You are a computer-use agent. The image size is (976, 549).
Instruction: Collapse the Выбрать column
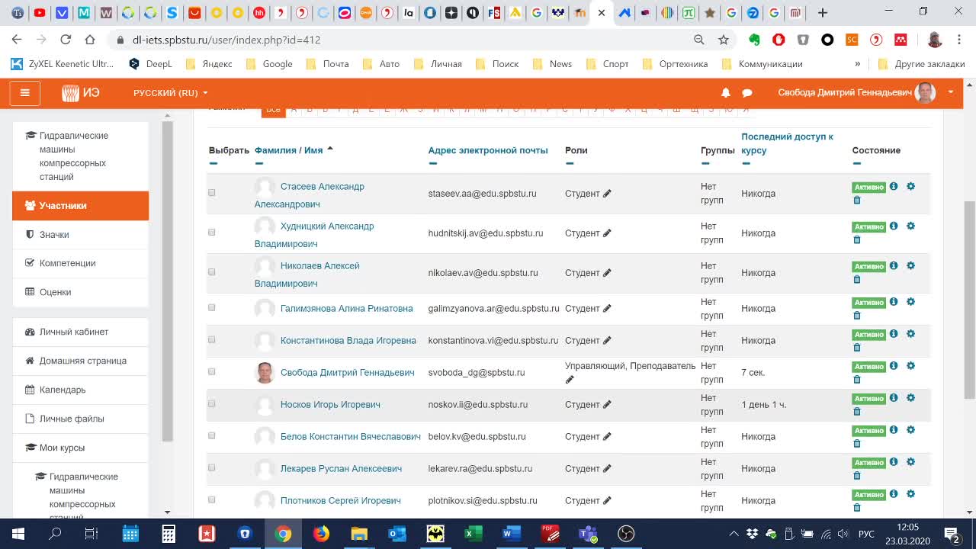(213, 163)
